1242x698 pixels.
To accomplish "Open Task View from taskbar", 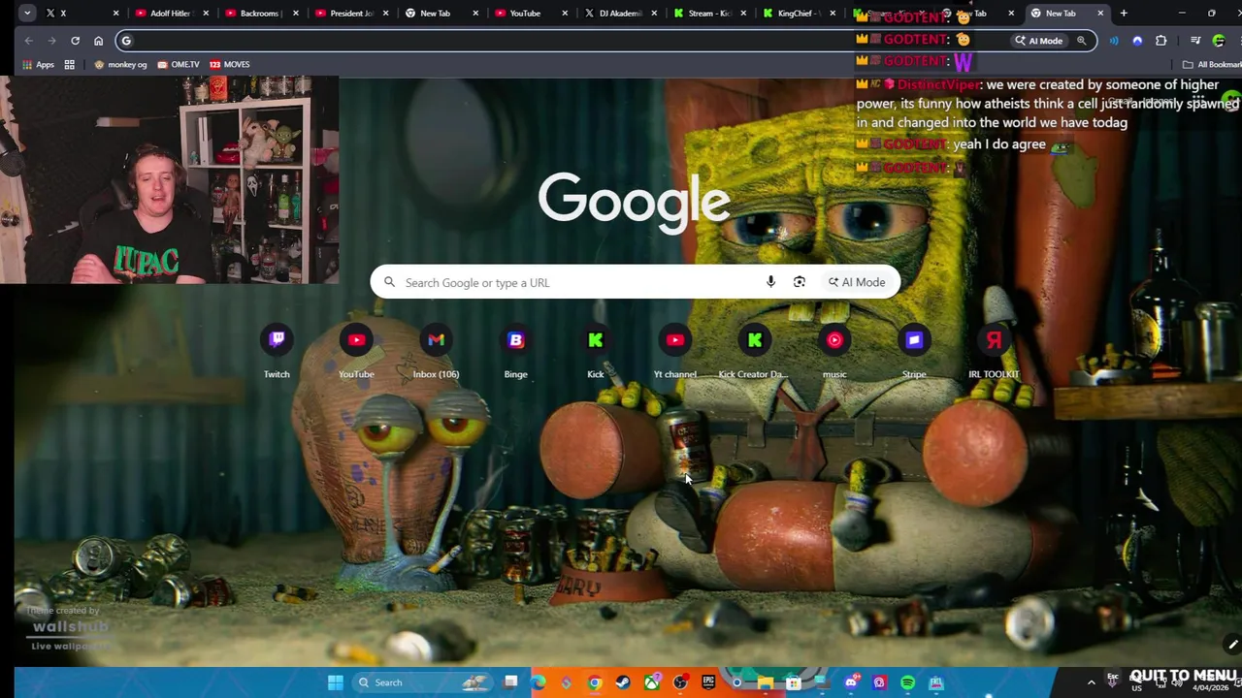I will pos(510,682).
